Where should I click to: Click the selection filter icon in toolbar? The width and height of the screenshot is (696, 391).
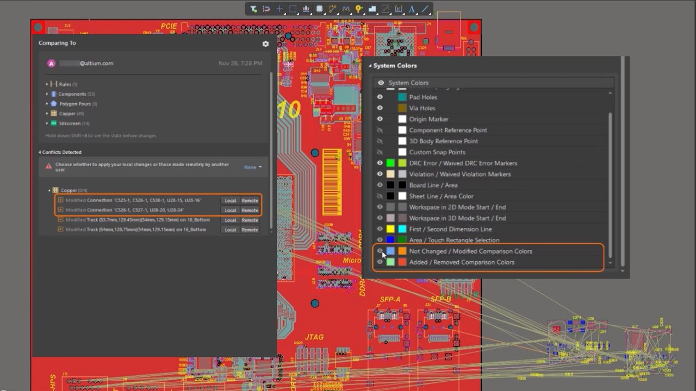(253, 9)
